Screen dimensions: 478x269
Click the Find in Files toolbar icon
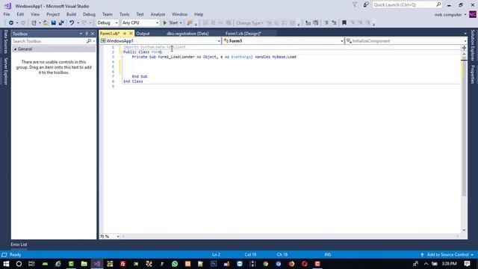[190, 23]
